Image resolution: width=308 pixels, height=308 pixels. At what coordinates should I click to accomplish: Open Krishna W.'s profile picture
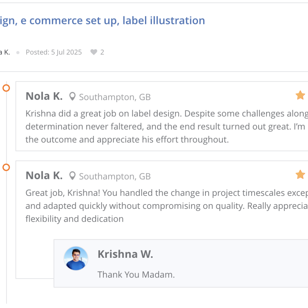pyautogui.click(x=76, y=258)
